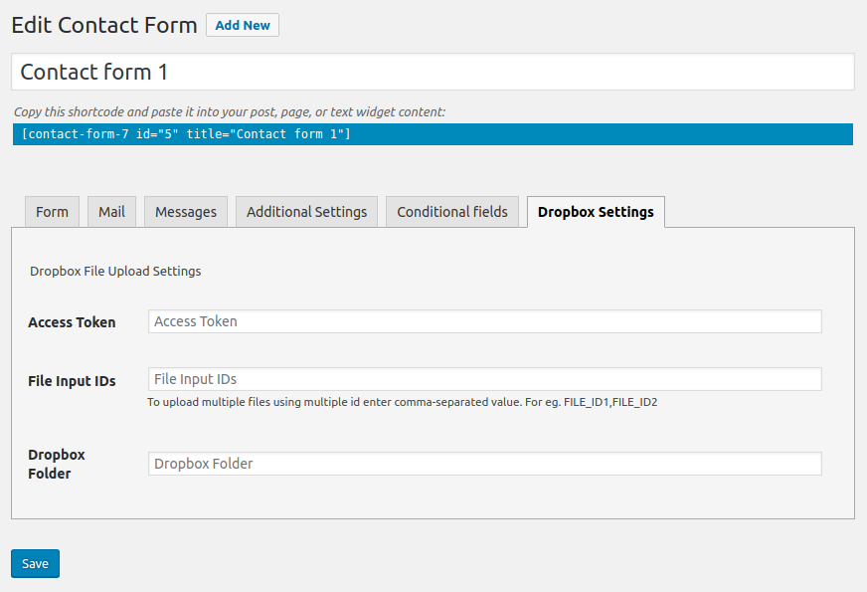Switch to the Conditional fields tab
Image resolution: width=867 pixels, height=592 pixels.
(452, 212)
